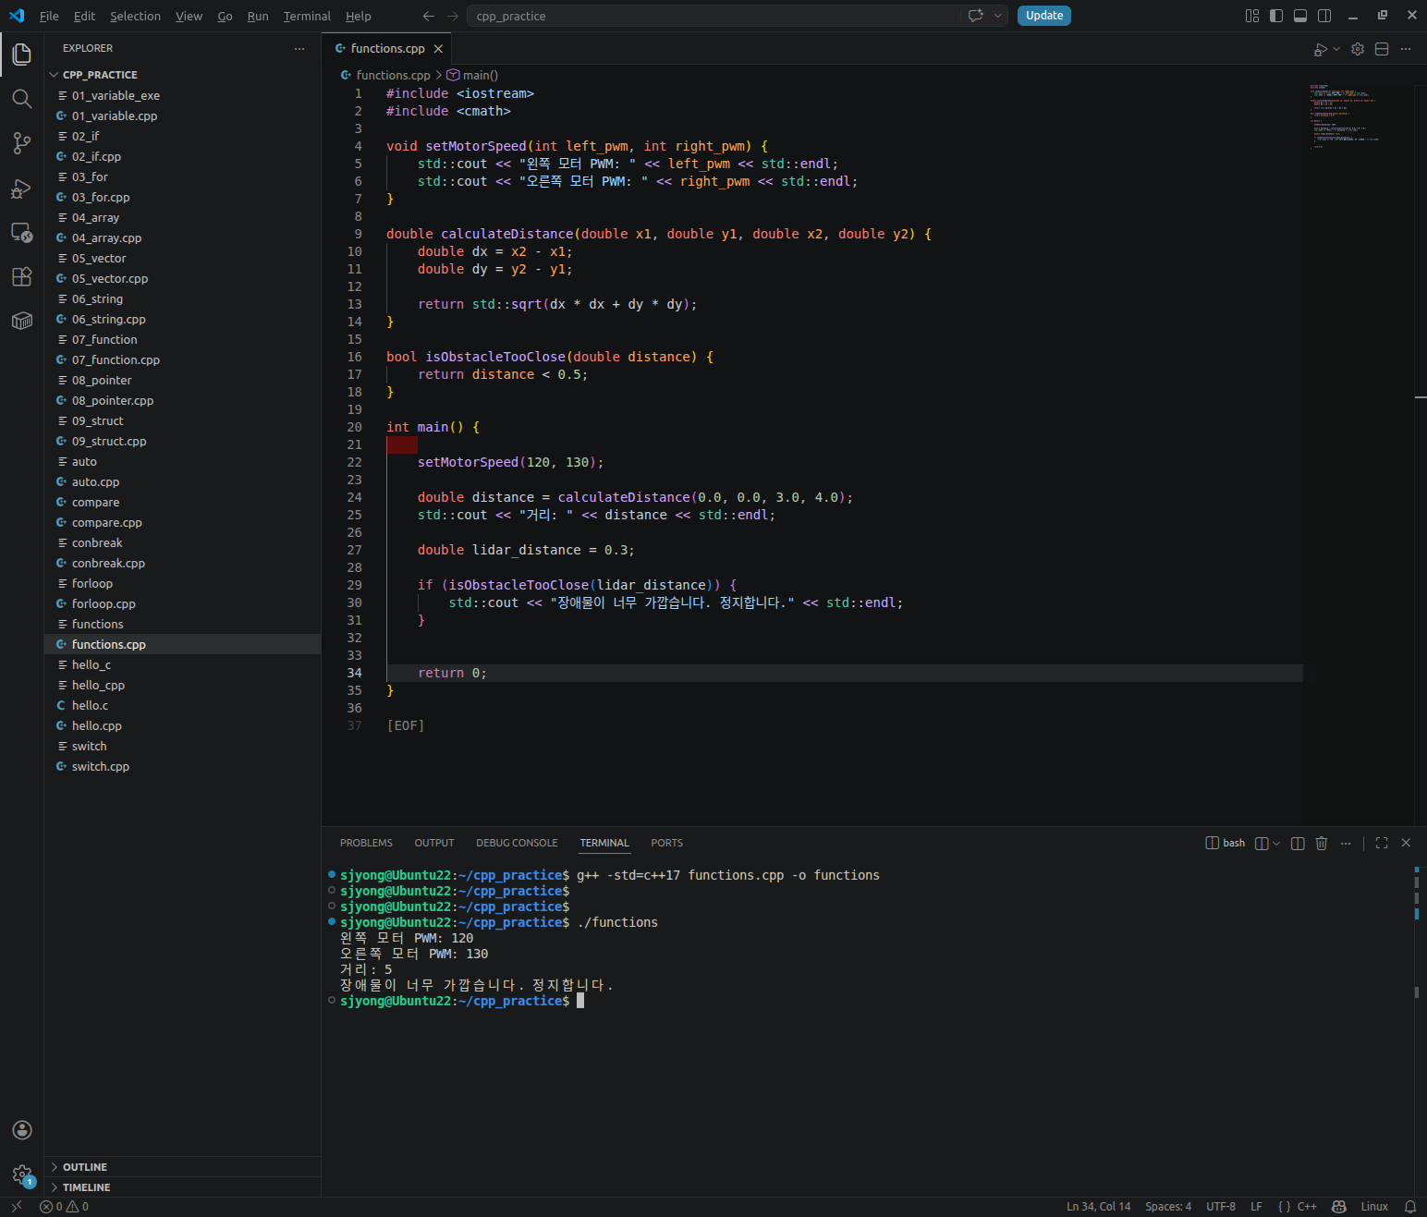The image size is (1427, 1217).
Task: Click the editor settings gear icon
Action: 1358,49
